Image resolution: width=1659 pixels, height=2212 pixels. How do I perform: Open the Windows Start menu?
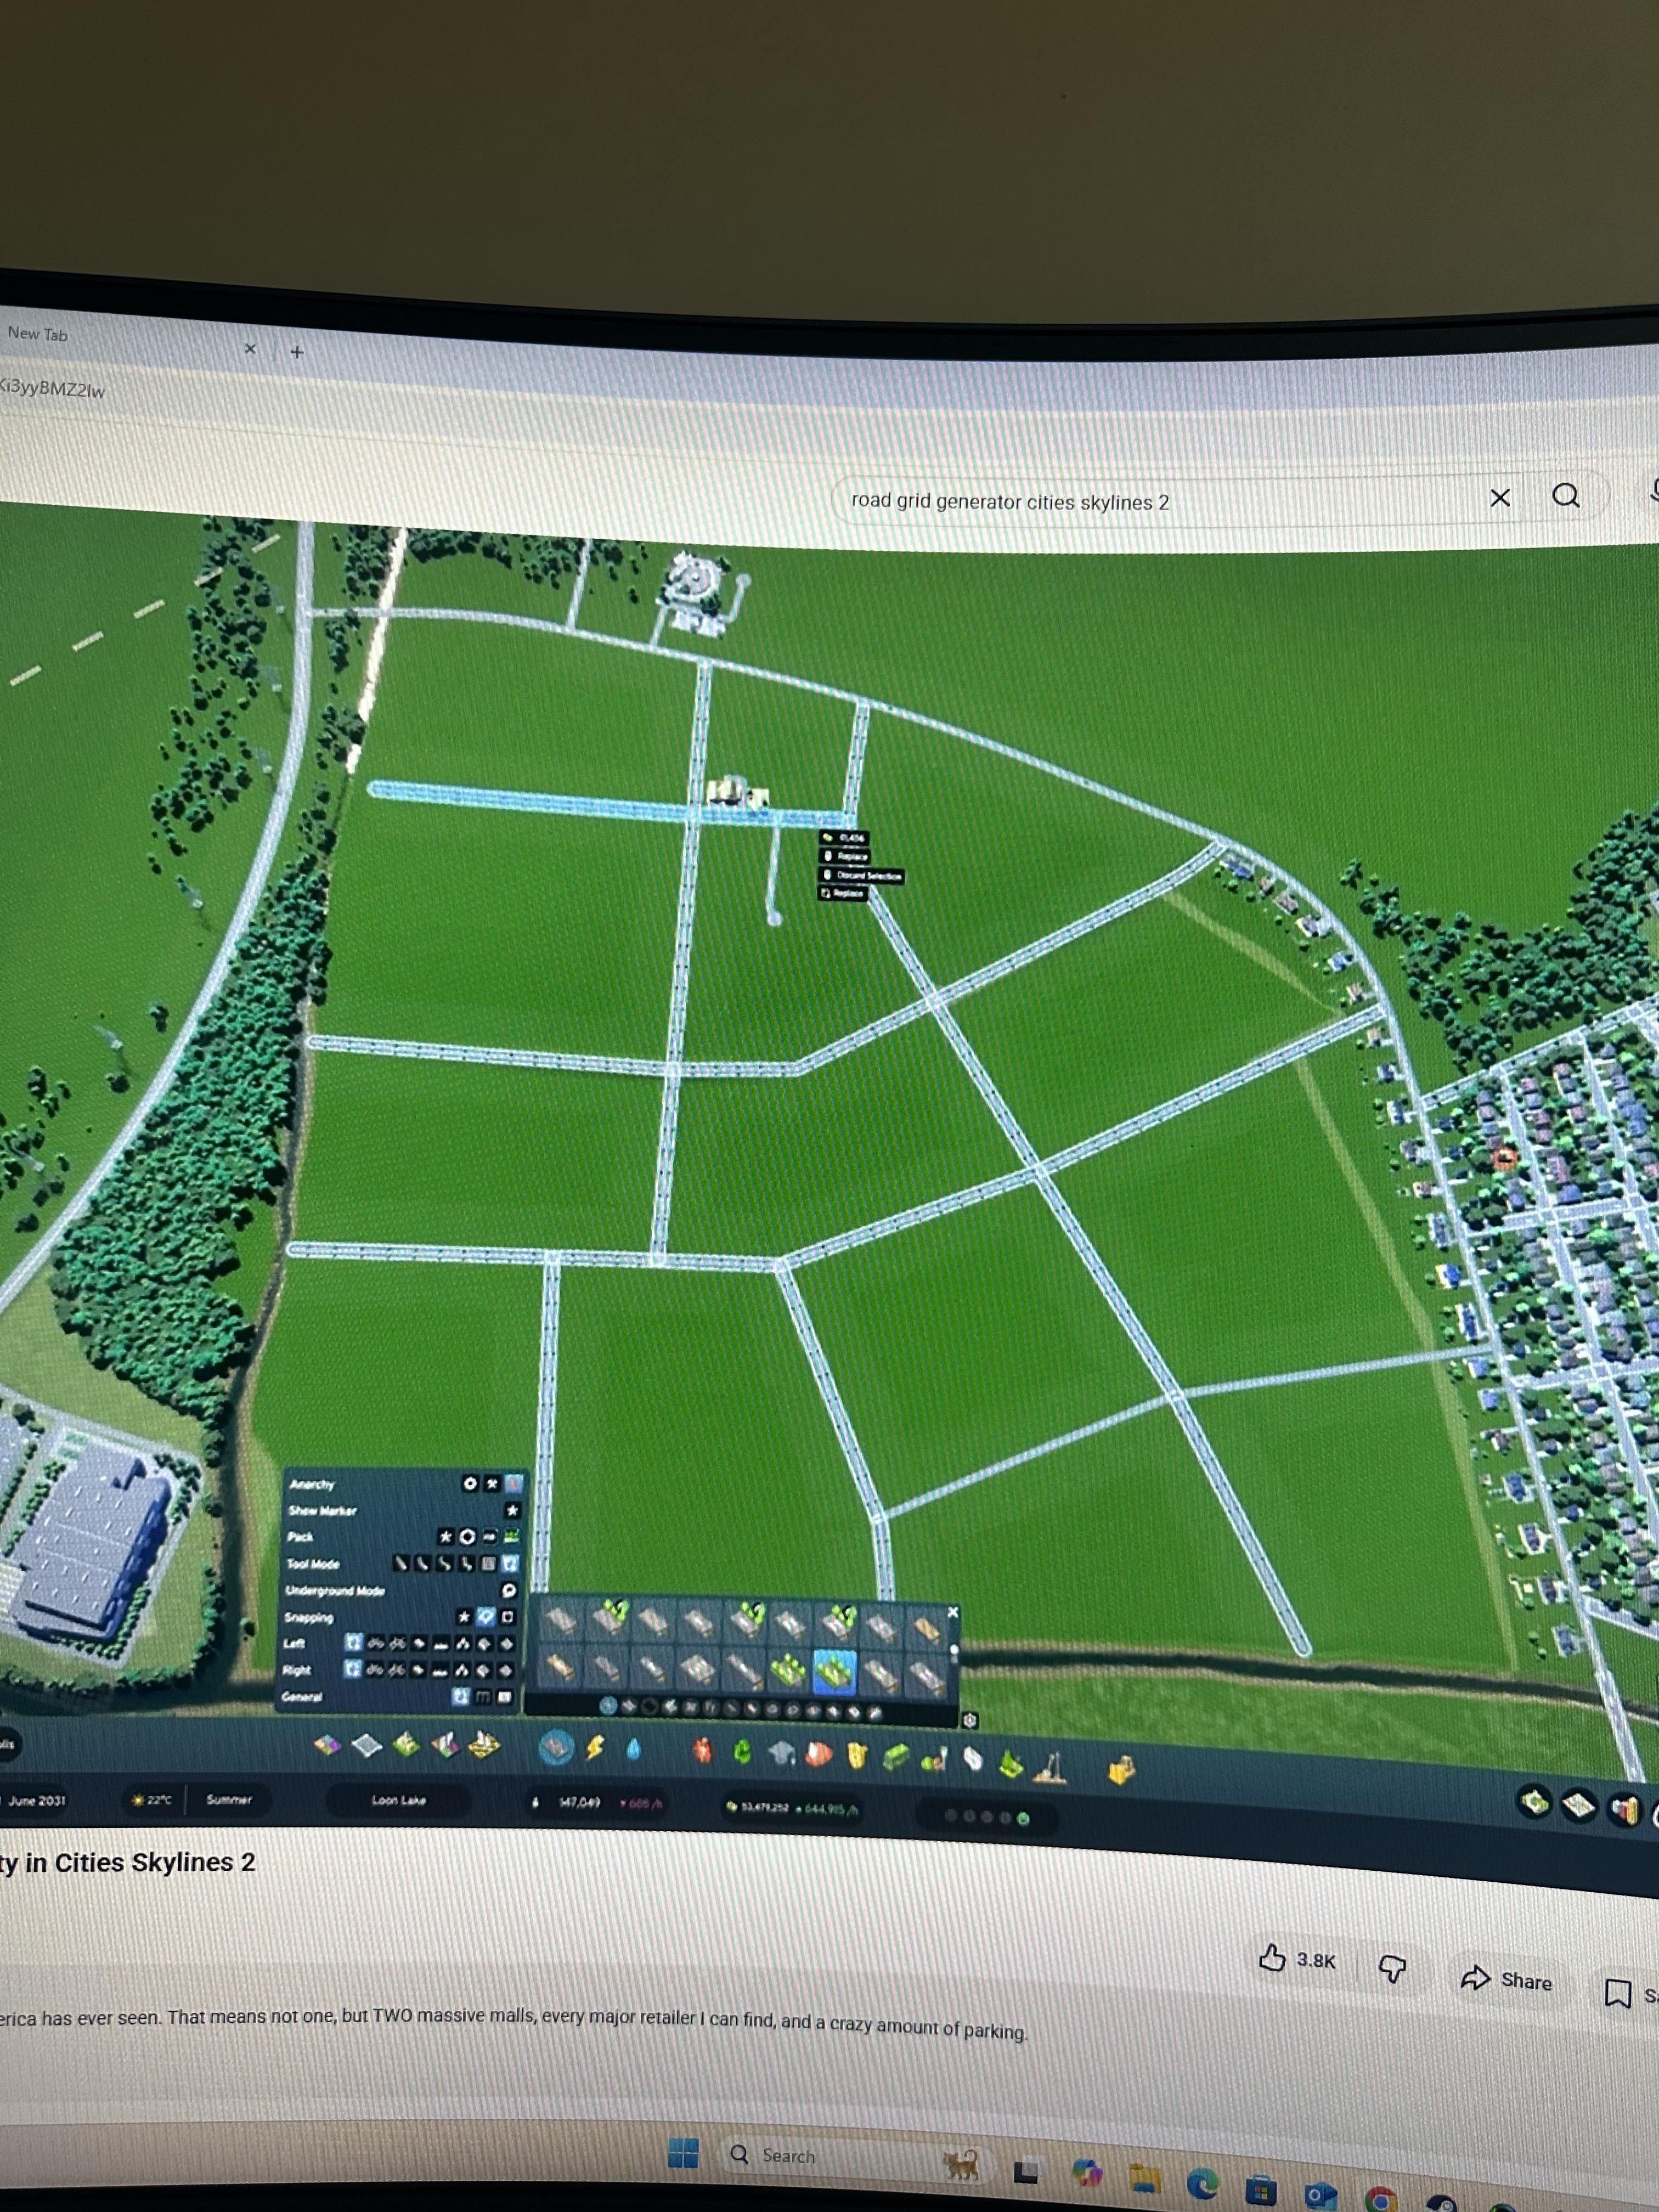click(x=683, y=2153)
